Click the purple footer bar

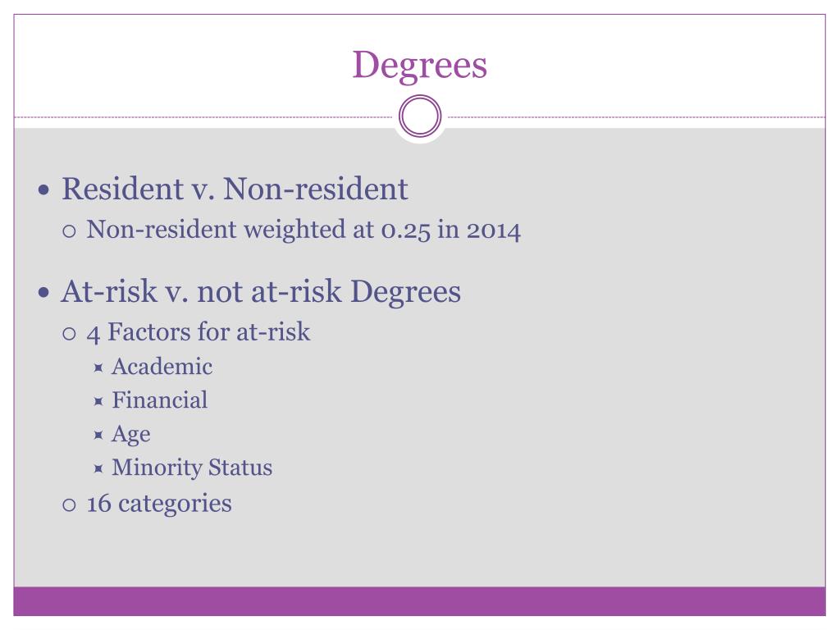(x=419, y=601)
